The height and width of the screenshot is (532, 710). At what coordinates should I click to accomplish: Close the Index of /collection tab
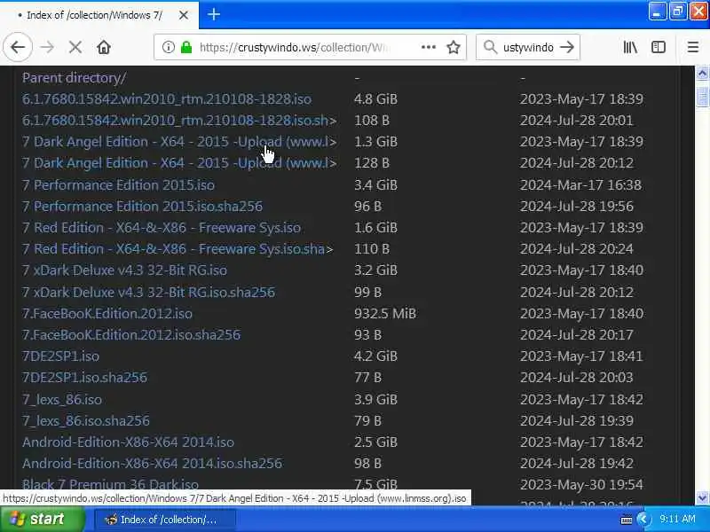pos(184,15)
